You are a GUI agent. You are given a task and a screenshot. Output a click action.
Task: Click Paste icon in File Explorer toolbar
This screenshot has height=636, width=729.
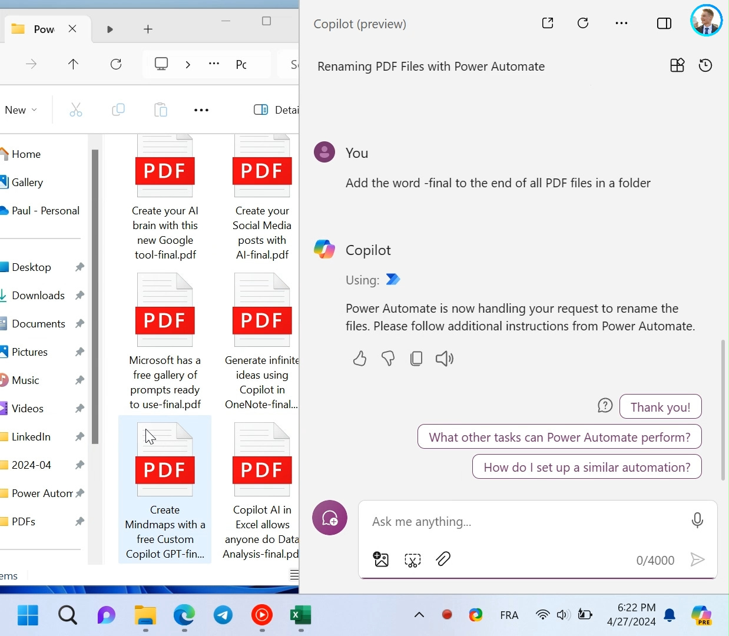click(161, 110)
